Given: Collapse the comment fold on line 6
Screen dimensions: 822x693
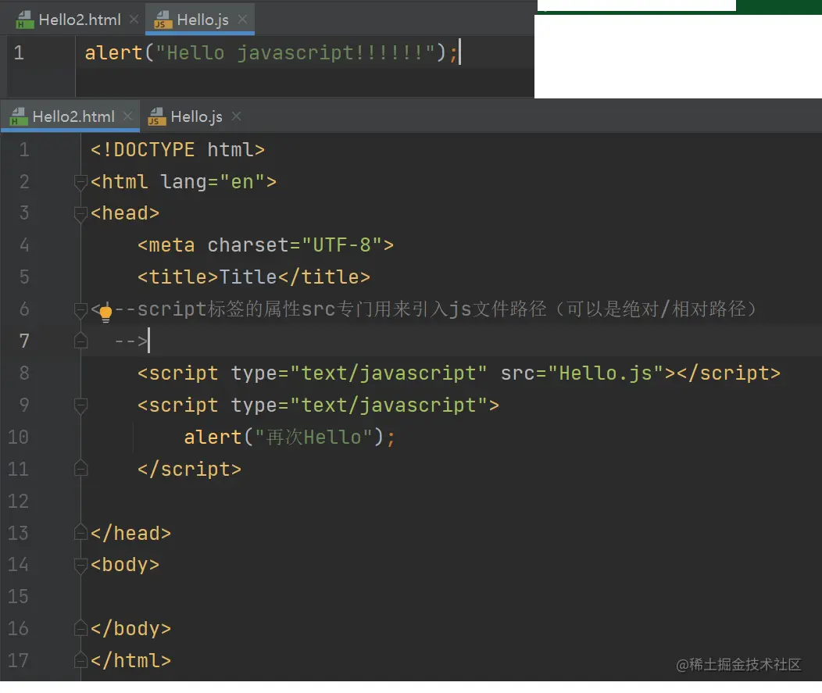Looking at the screenshot, I should pos(80,310).
